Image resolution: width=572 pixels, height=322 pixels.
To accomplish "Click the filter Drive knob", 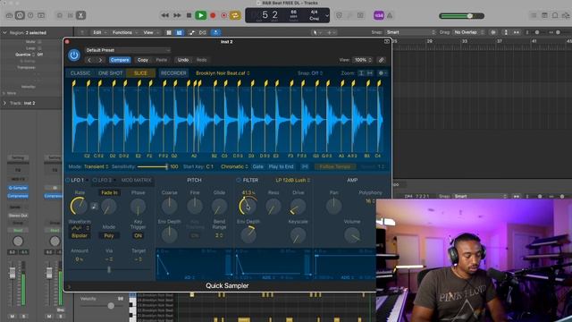I will pyautogui.click(x=298, y=207).
